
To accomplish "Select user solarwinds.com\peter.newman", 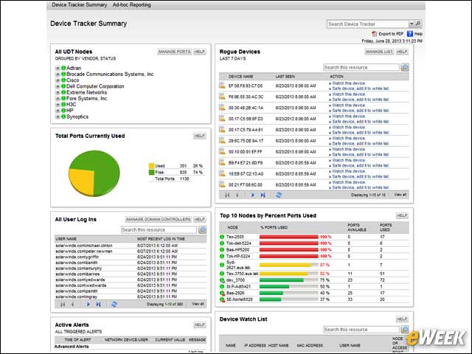I will coord(84,251).
